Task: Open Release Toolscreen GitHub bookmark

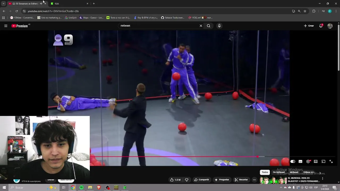Action: pos(173,18)
